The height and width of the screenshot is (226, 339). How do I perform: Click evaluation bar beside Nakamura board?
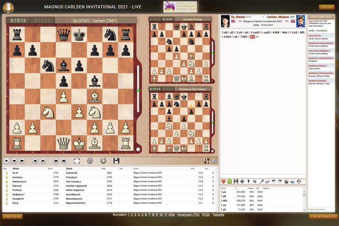[212, 122]
